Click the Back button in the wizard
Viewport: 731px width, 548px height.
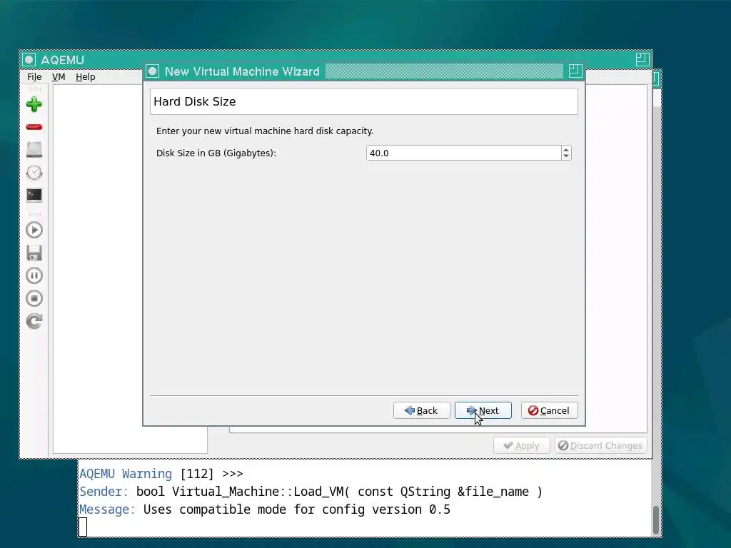[421, 410]
